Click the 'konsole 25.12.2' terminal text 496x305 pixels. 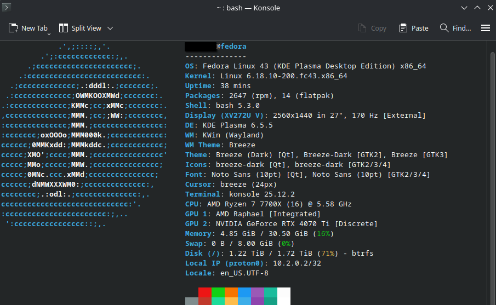coord(261,194)
